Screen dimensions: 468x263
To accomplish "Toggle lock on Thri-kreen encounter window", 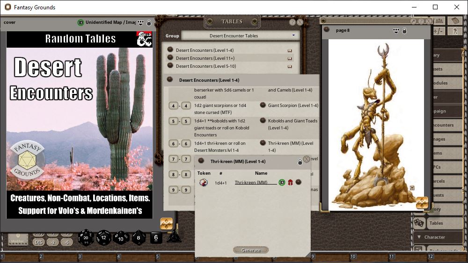I will point(300,162).
